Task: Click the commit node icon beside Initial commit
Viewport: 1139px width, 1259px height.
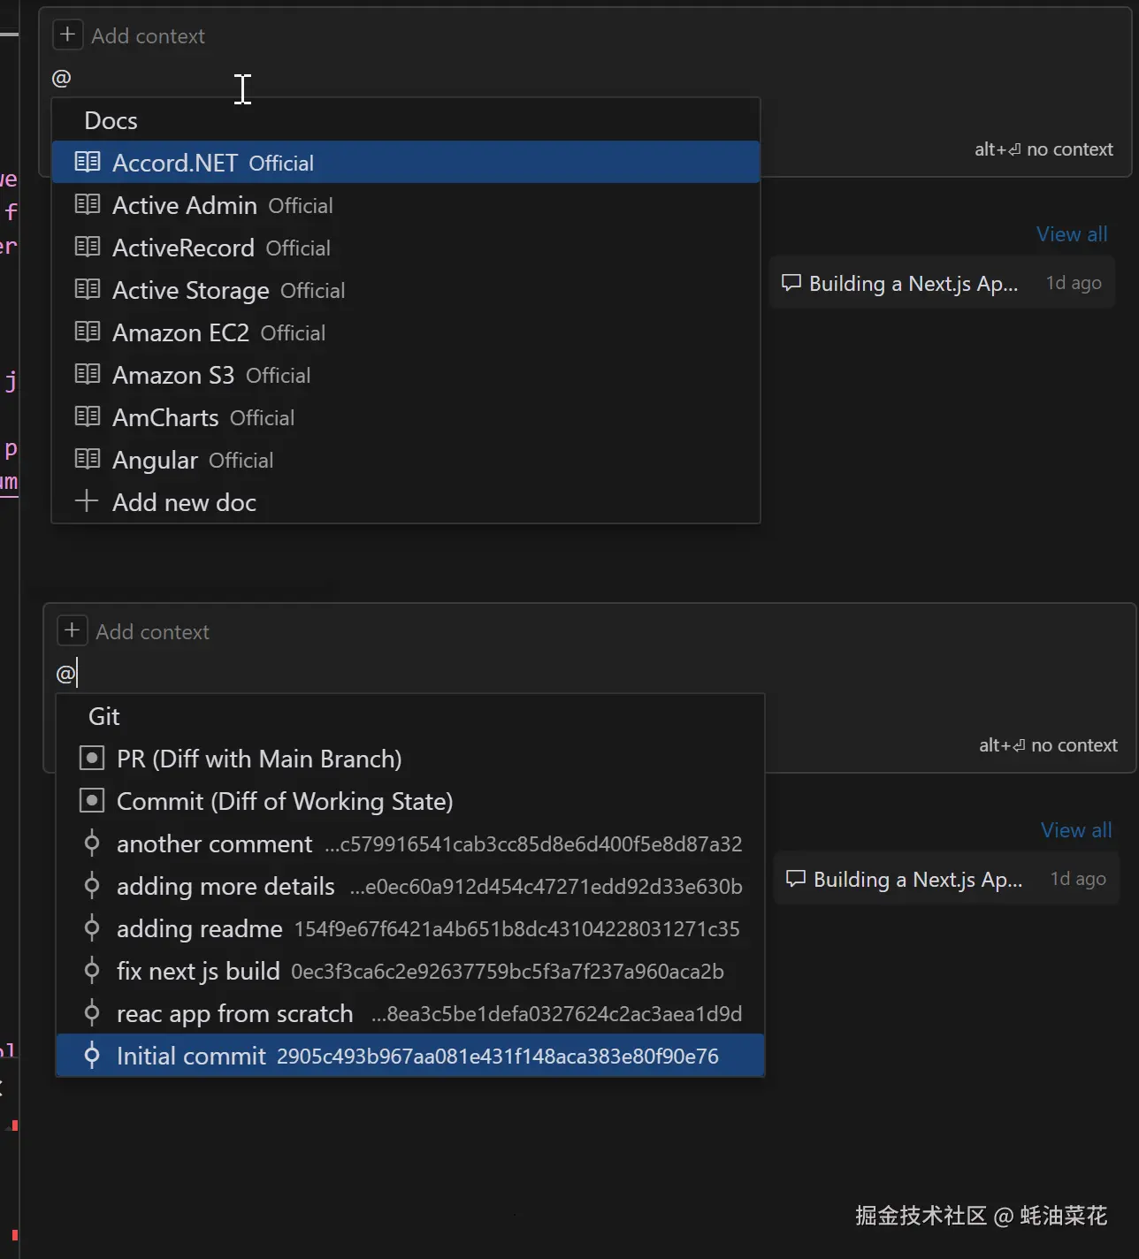Action: pos(92,1055)
